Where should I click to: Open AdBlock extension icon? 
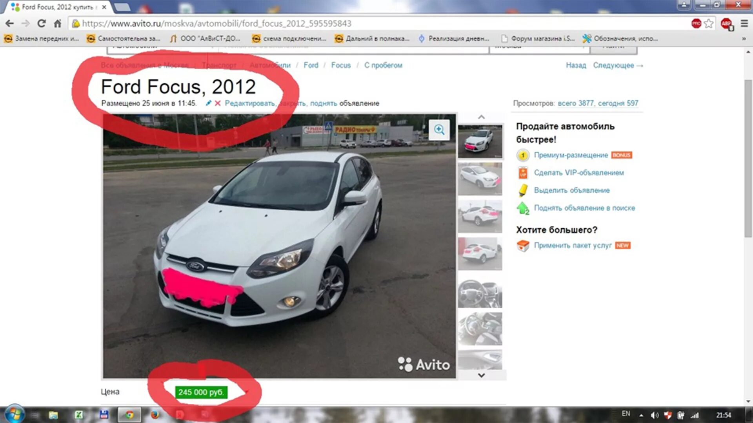click(727, 24)
